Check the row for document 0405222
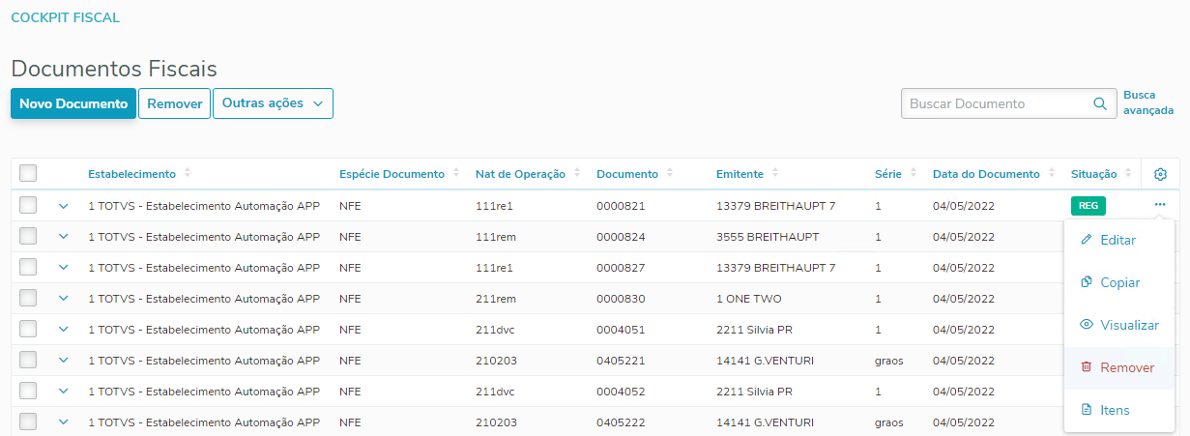Viewport: 1190px width, 436px height. click(28, 421)
